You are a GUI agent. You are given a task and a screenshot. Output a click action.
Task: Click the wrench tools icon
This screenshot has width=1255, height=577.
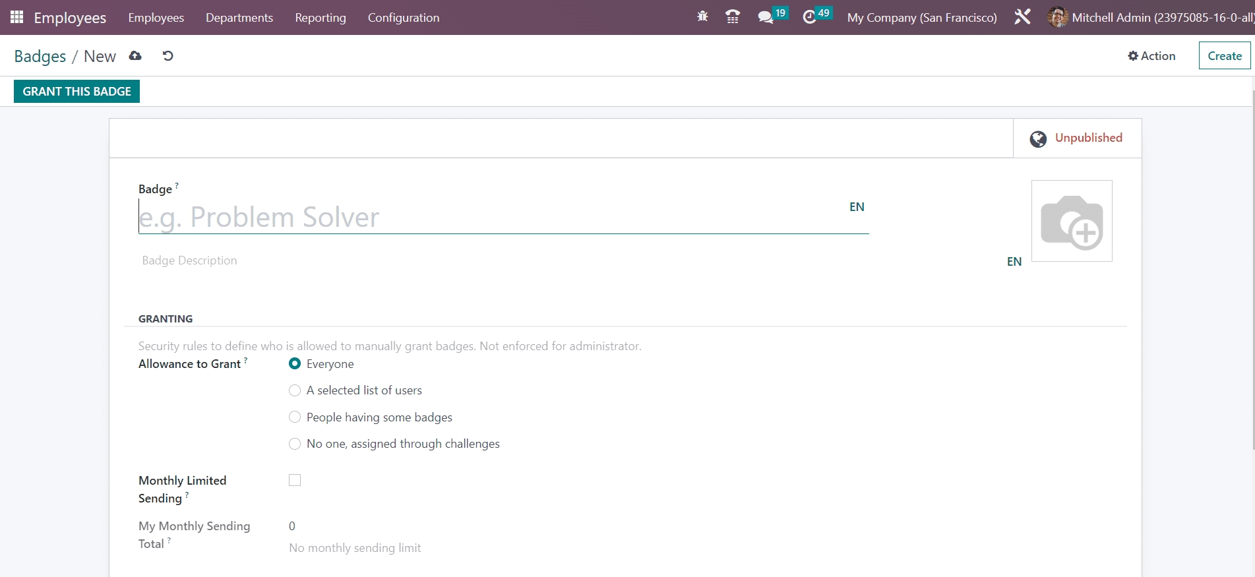pos(1022,17)
